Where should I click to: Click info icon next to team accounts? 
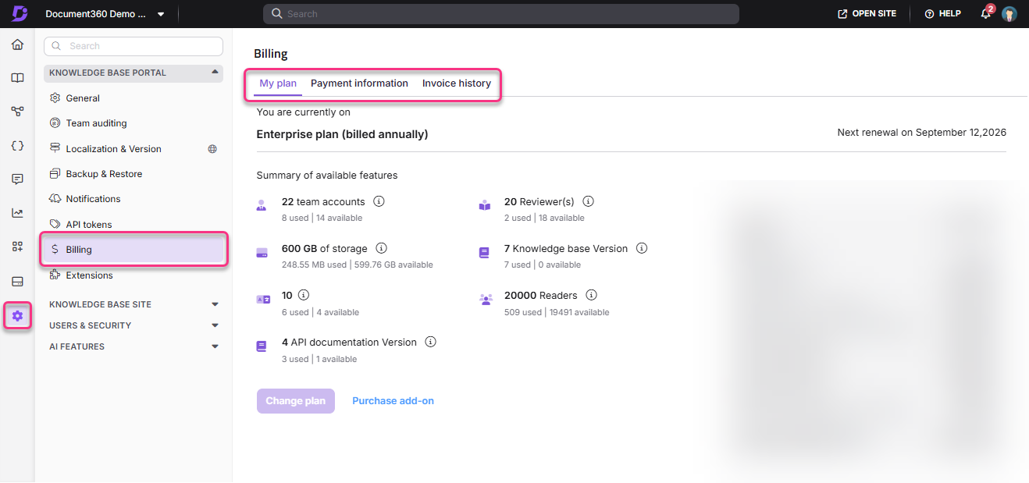[379, 201]
